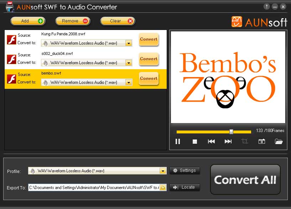The height and width of the screenshot is (209, 291).
Task: Open the Profile format dropdown
Action: pyautogui.click(x=163, y=171)
